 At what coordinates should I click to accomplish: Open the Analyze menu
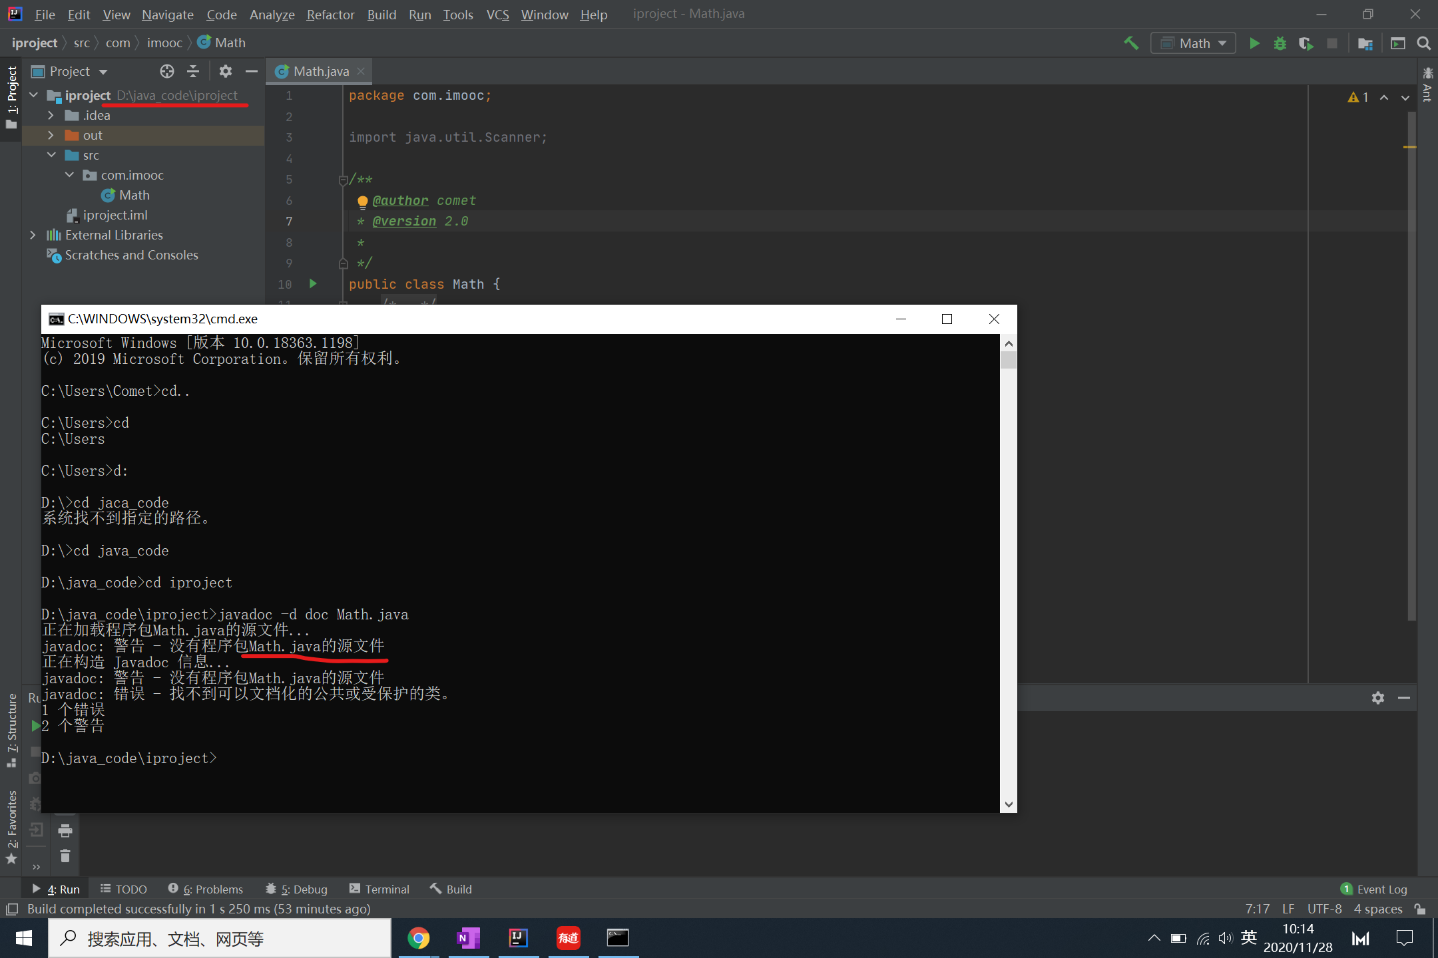(x=272, y=15)
